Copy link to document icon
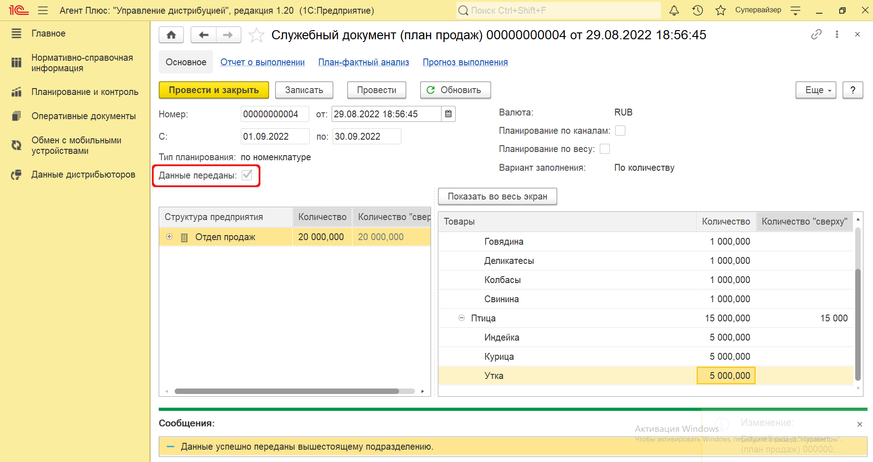This screenshot has width=873, height=462. point(816,34)
